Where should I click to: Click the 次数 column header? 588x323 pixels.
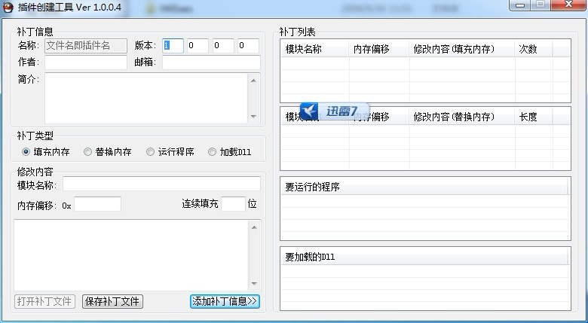(532, 49)
